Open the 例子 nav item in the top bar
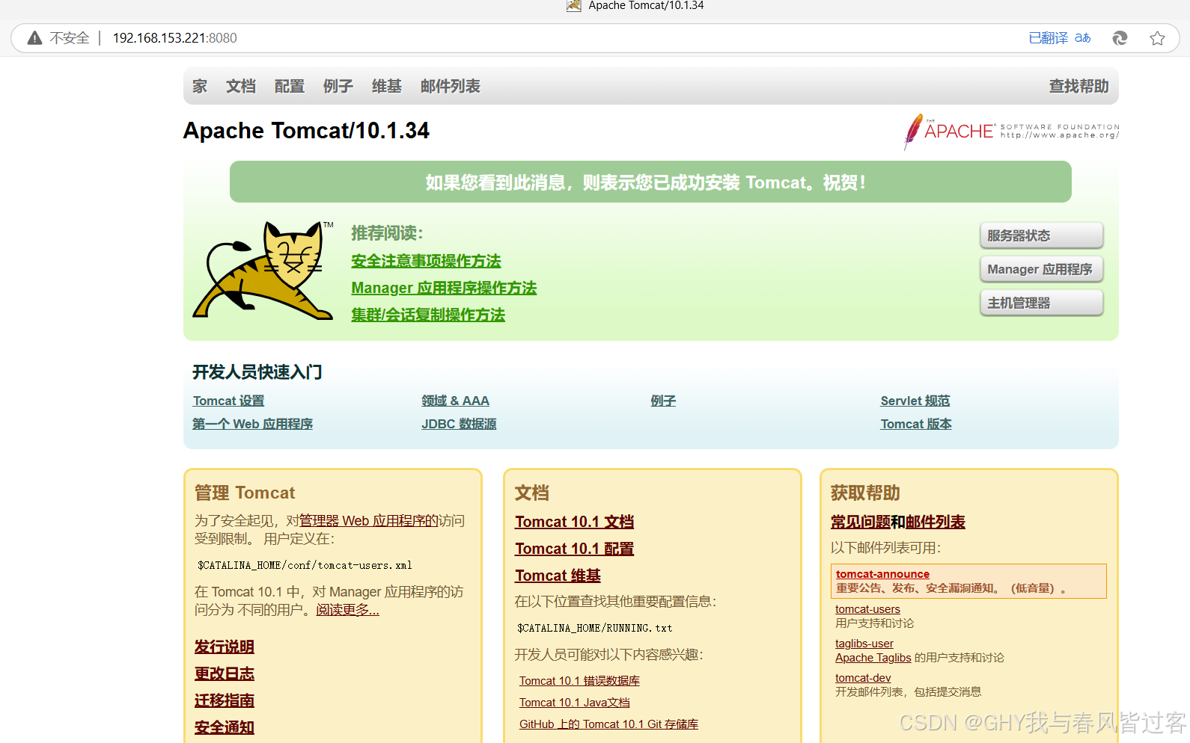Viewport: 1190px width, 743px height. coord(338,87)
